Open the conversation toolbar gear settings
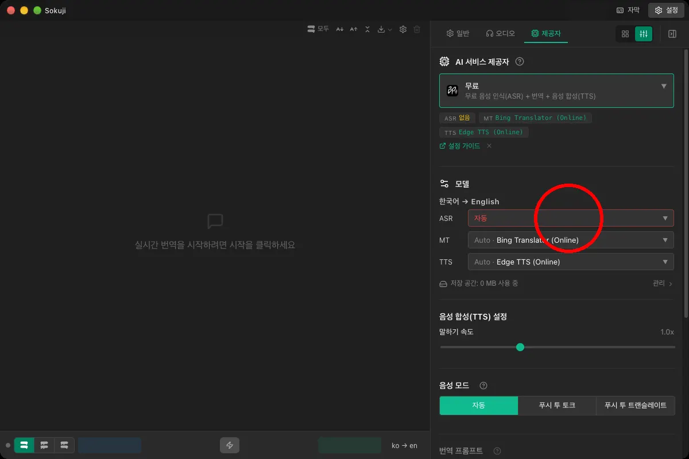Viewport: 689px width, 459px height. tap(403, 29)
